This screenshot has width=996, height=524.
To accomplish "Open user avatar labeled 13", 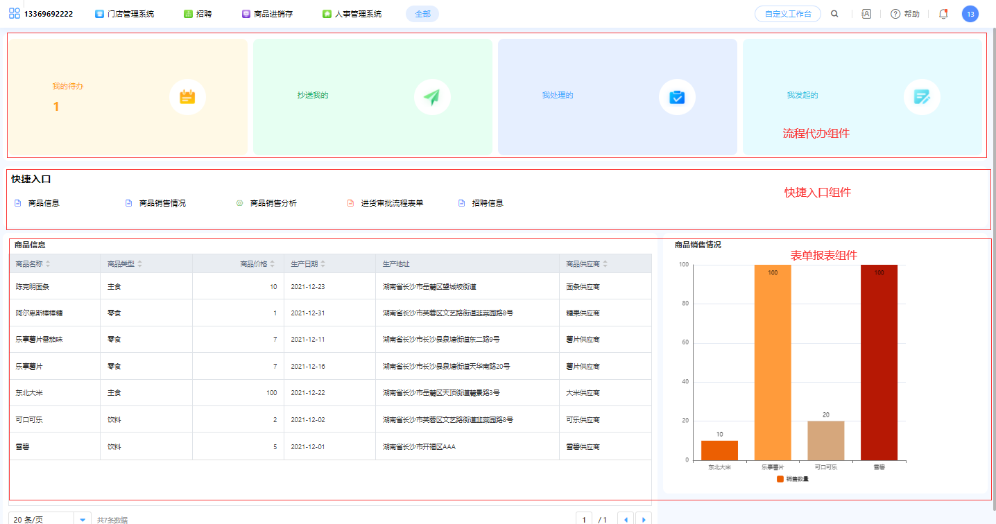I will click(x=970, y=14).
